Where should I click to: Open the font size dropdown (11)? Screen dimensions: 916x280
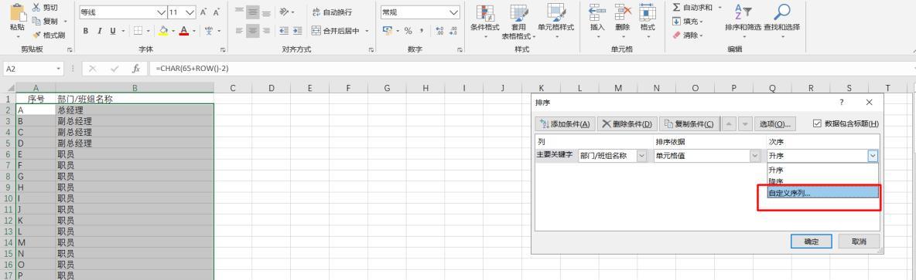click(x=190, y=12)
